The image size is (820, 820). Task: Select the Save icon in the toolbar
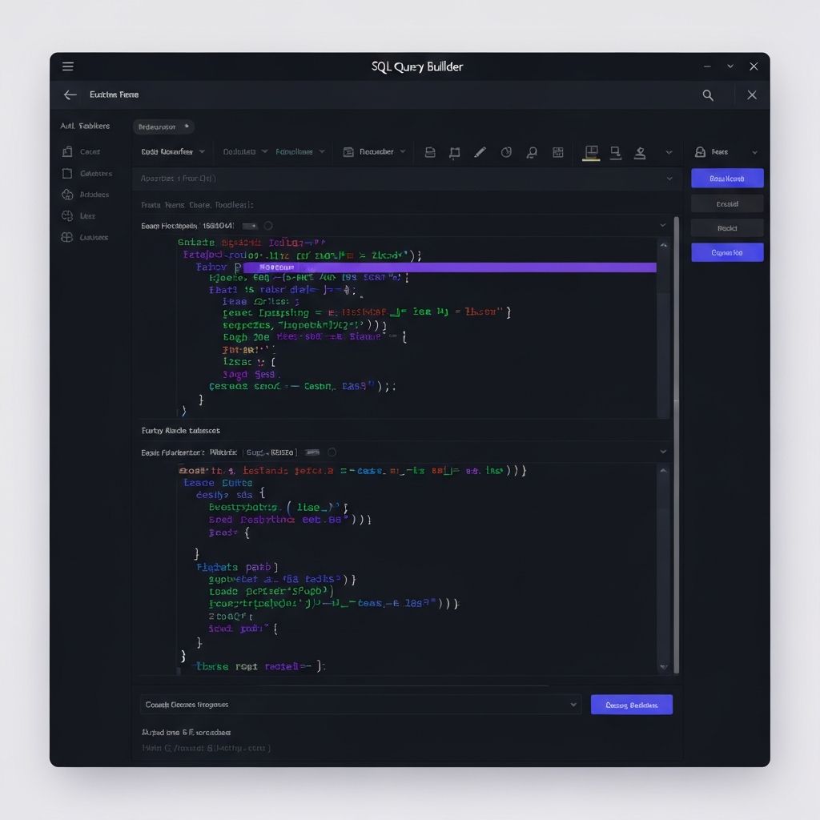click(x=430, y=151)
